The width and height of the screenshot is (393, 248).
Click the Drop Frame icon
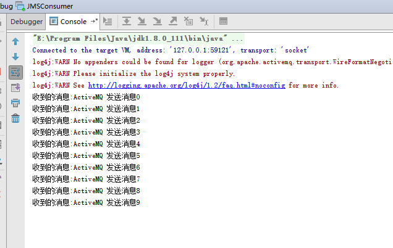click(x=188, y=21)
